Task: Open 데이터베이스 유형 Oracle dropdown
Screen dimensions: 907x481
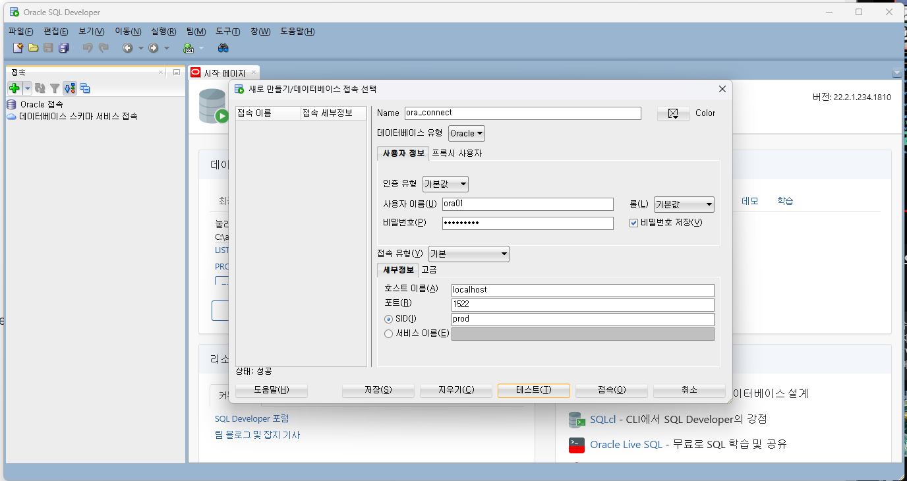Action: click(467, 133)
